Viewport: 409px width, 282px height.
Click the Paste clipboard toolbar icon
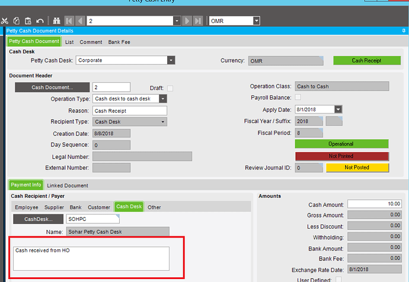tap(28, 21)
